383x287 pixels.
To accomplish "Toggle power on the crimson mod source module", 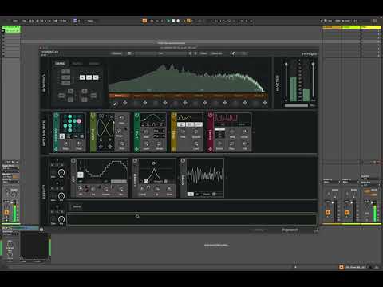I will pyautogui.click(x=211, y=116).
